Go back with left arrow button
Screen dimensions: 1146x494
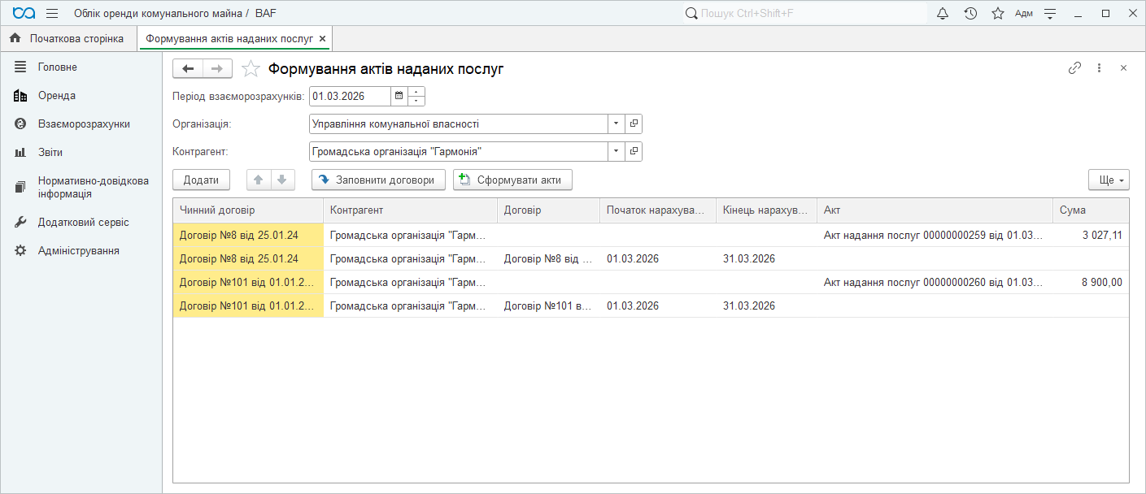coord(188,69)
